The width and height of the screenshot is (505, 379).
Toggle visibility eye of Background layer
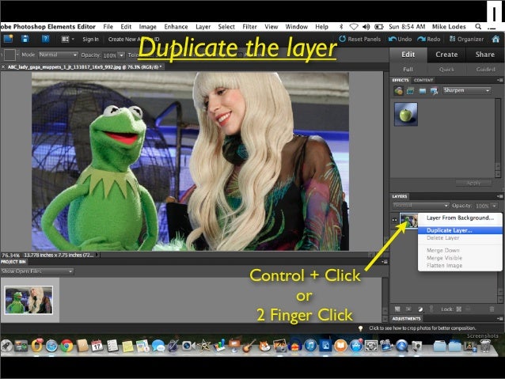click(394, 220)
